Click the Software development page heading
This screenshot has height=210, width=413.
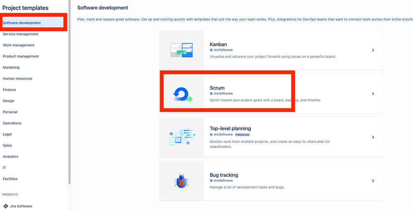103,8
